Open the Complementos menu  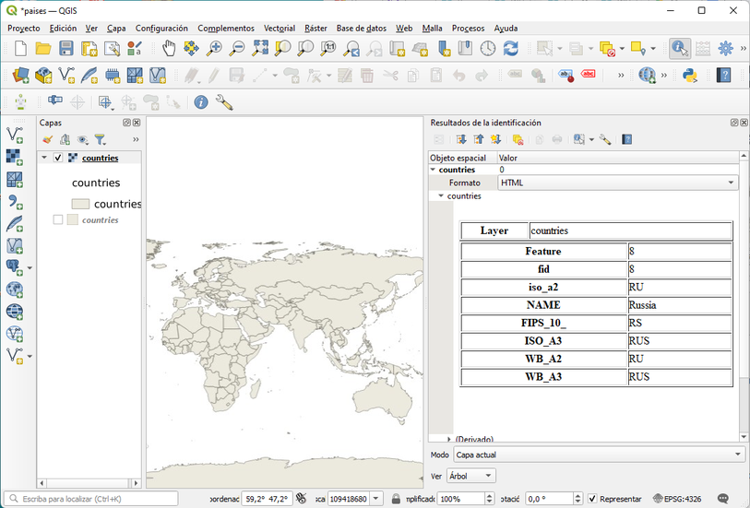pyautogui.click(x=226, y=29)
